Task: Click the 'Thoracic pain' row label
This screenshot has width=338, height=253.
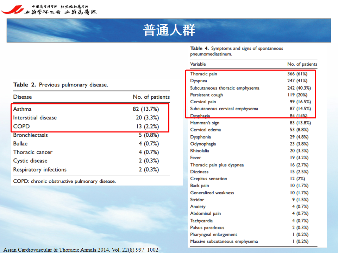Action: [x=204, y=74]
